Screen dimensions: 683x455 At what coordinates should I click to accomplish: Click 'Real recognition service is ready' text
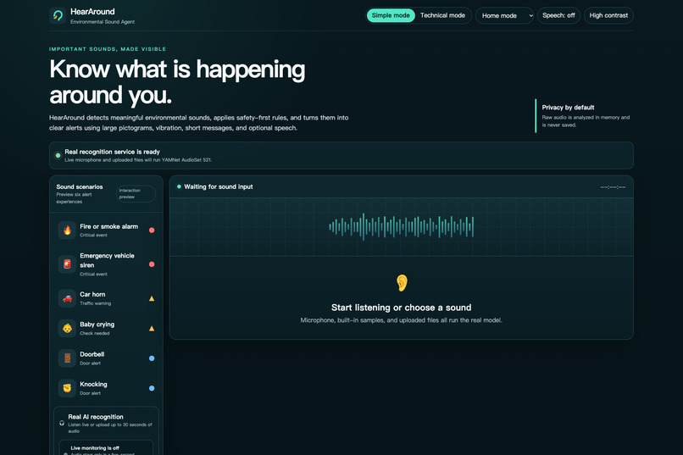coord(113,152)
